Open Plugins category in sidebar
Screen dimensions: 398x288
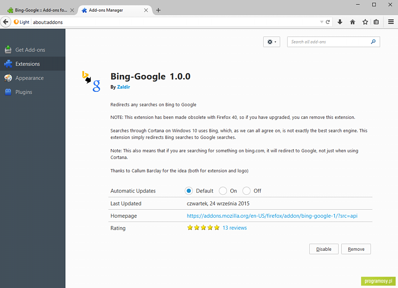pyautogui.click(x=33, y=92)
